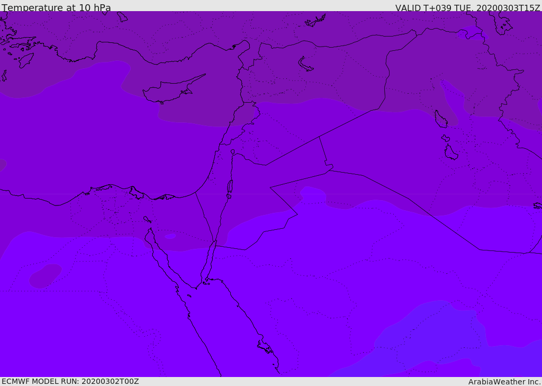
Task: Click the VALID T+039 timestamp label
Action: click(x=467, y=8)
